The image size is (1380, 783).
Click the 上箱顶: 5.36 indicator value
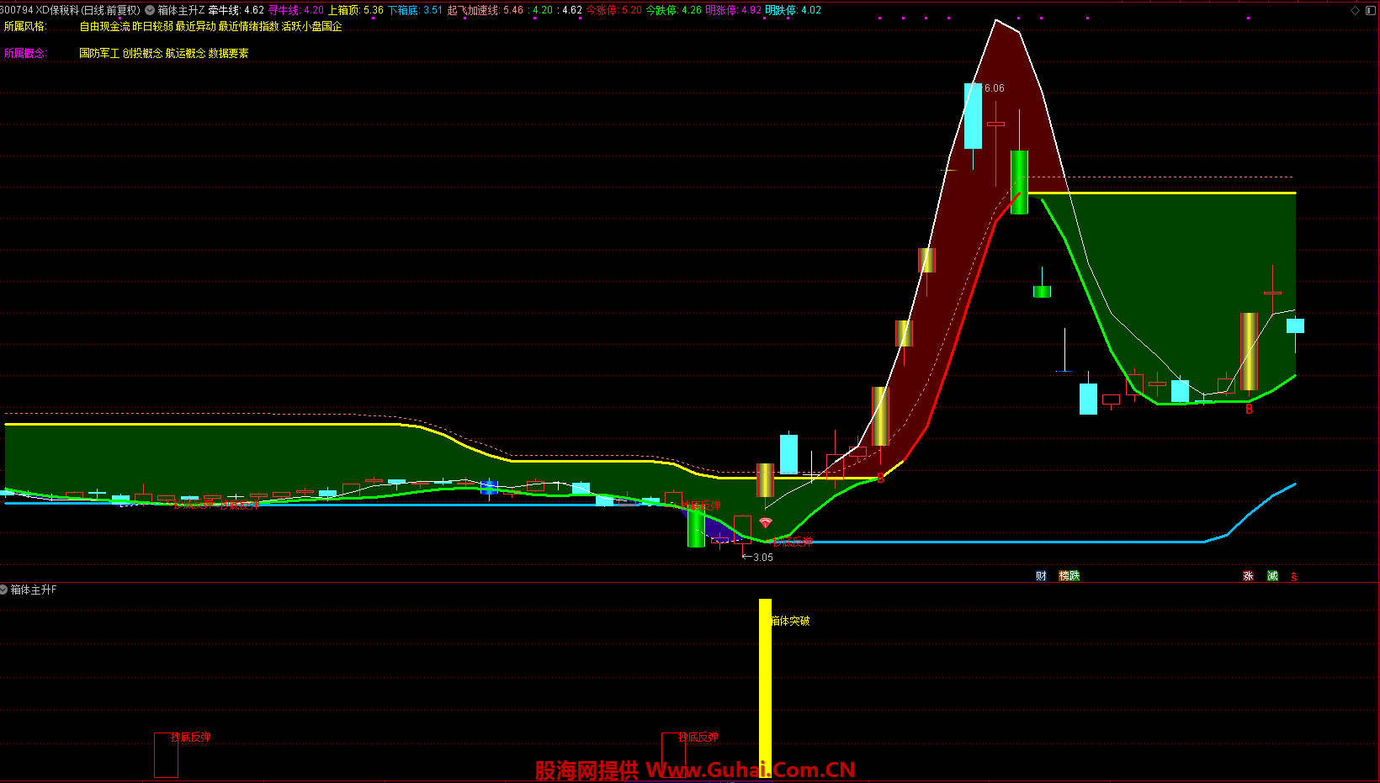tap(356, 10)
